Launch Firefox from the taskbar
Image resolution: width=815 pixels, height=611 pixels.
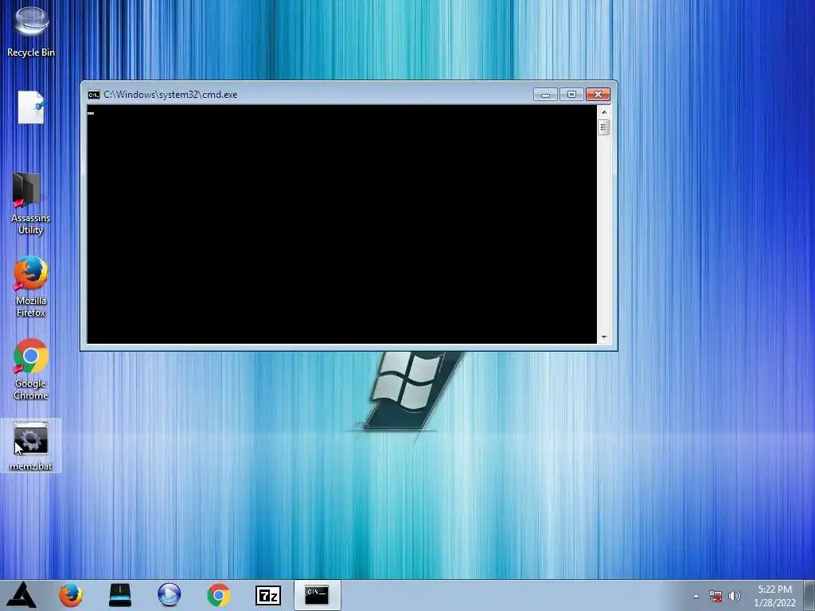tap(71, 595)
